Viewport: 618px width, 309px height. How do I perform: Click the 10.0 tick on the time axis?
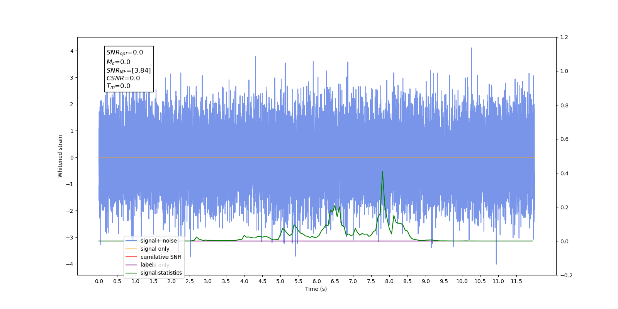pyautogui.click(x=462, y=281)
